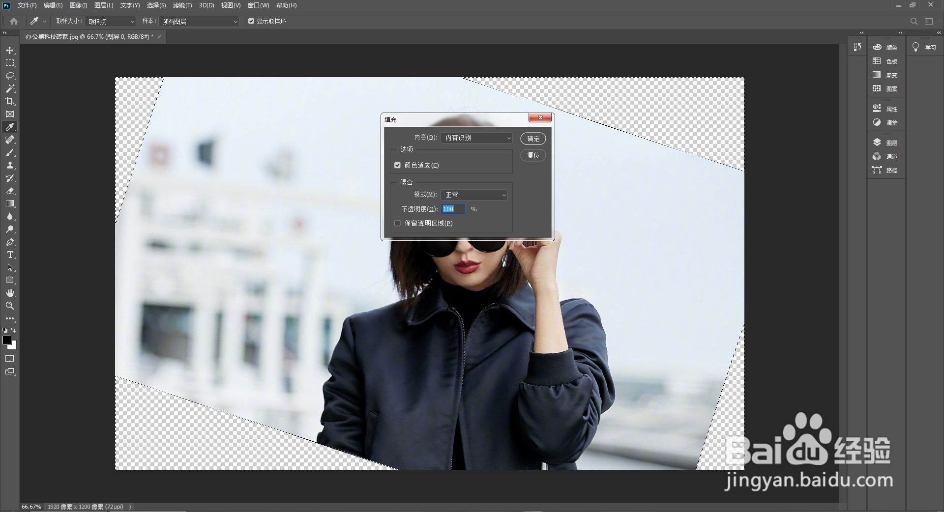Open the History panel icon
The height and width of the screenshot is (512, 944).
click(x=857, y=47)
